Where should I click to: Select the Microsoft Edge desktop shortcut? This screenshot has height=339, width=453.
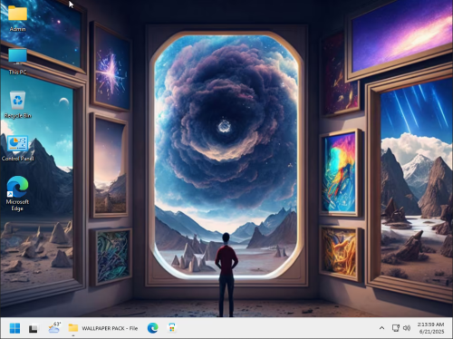[17, 193]
